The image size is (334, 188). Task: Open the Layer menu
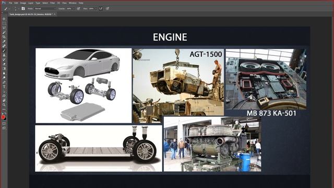tap(31, 3)
